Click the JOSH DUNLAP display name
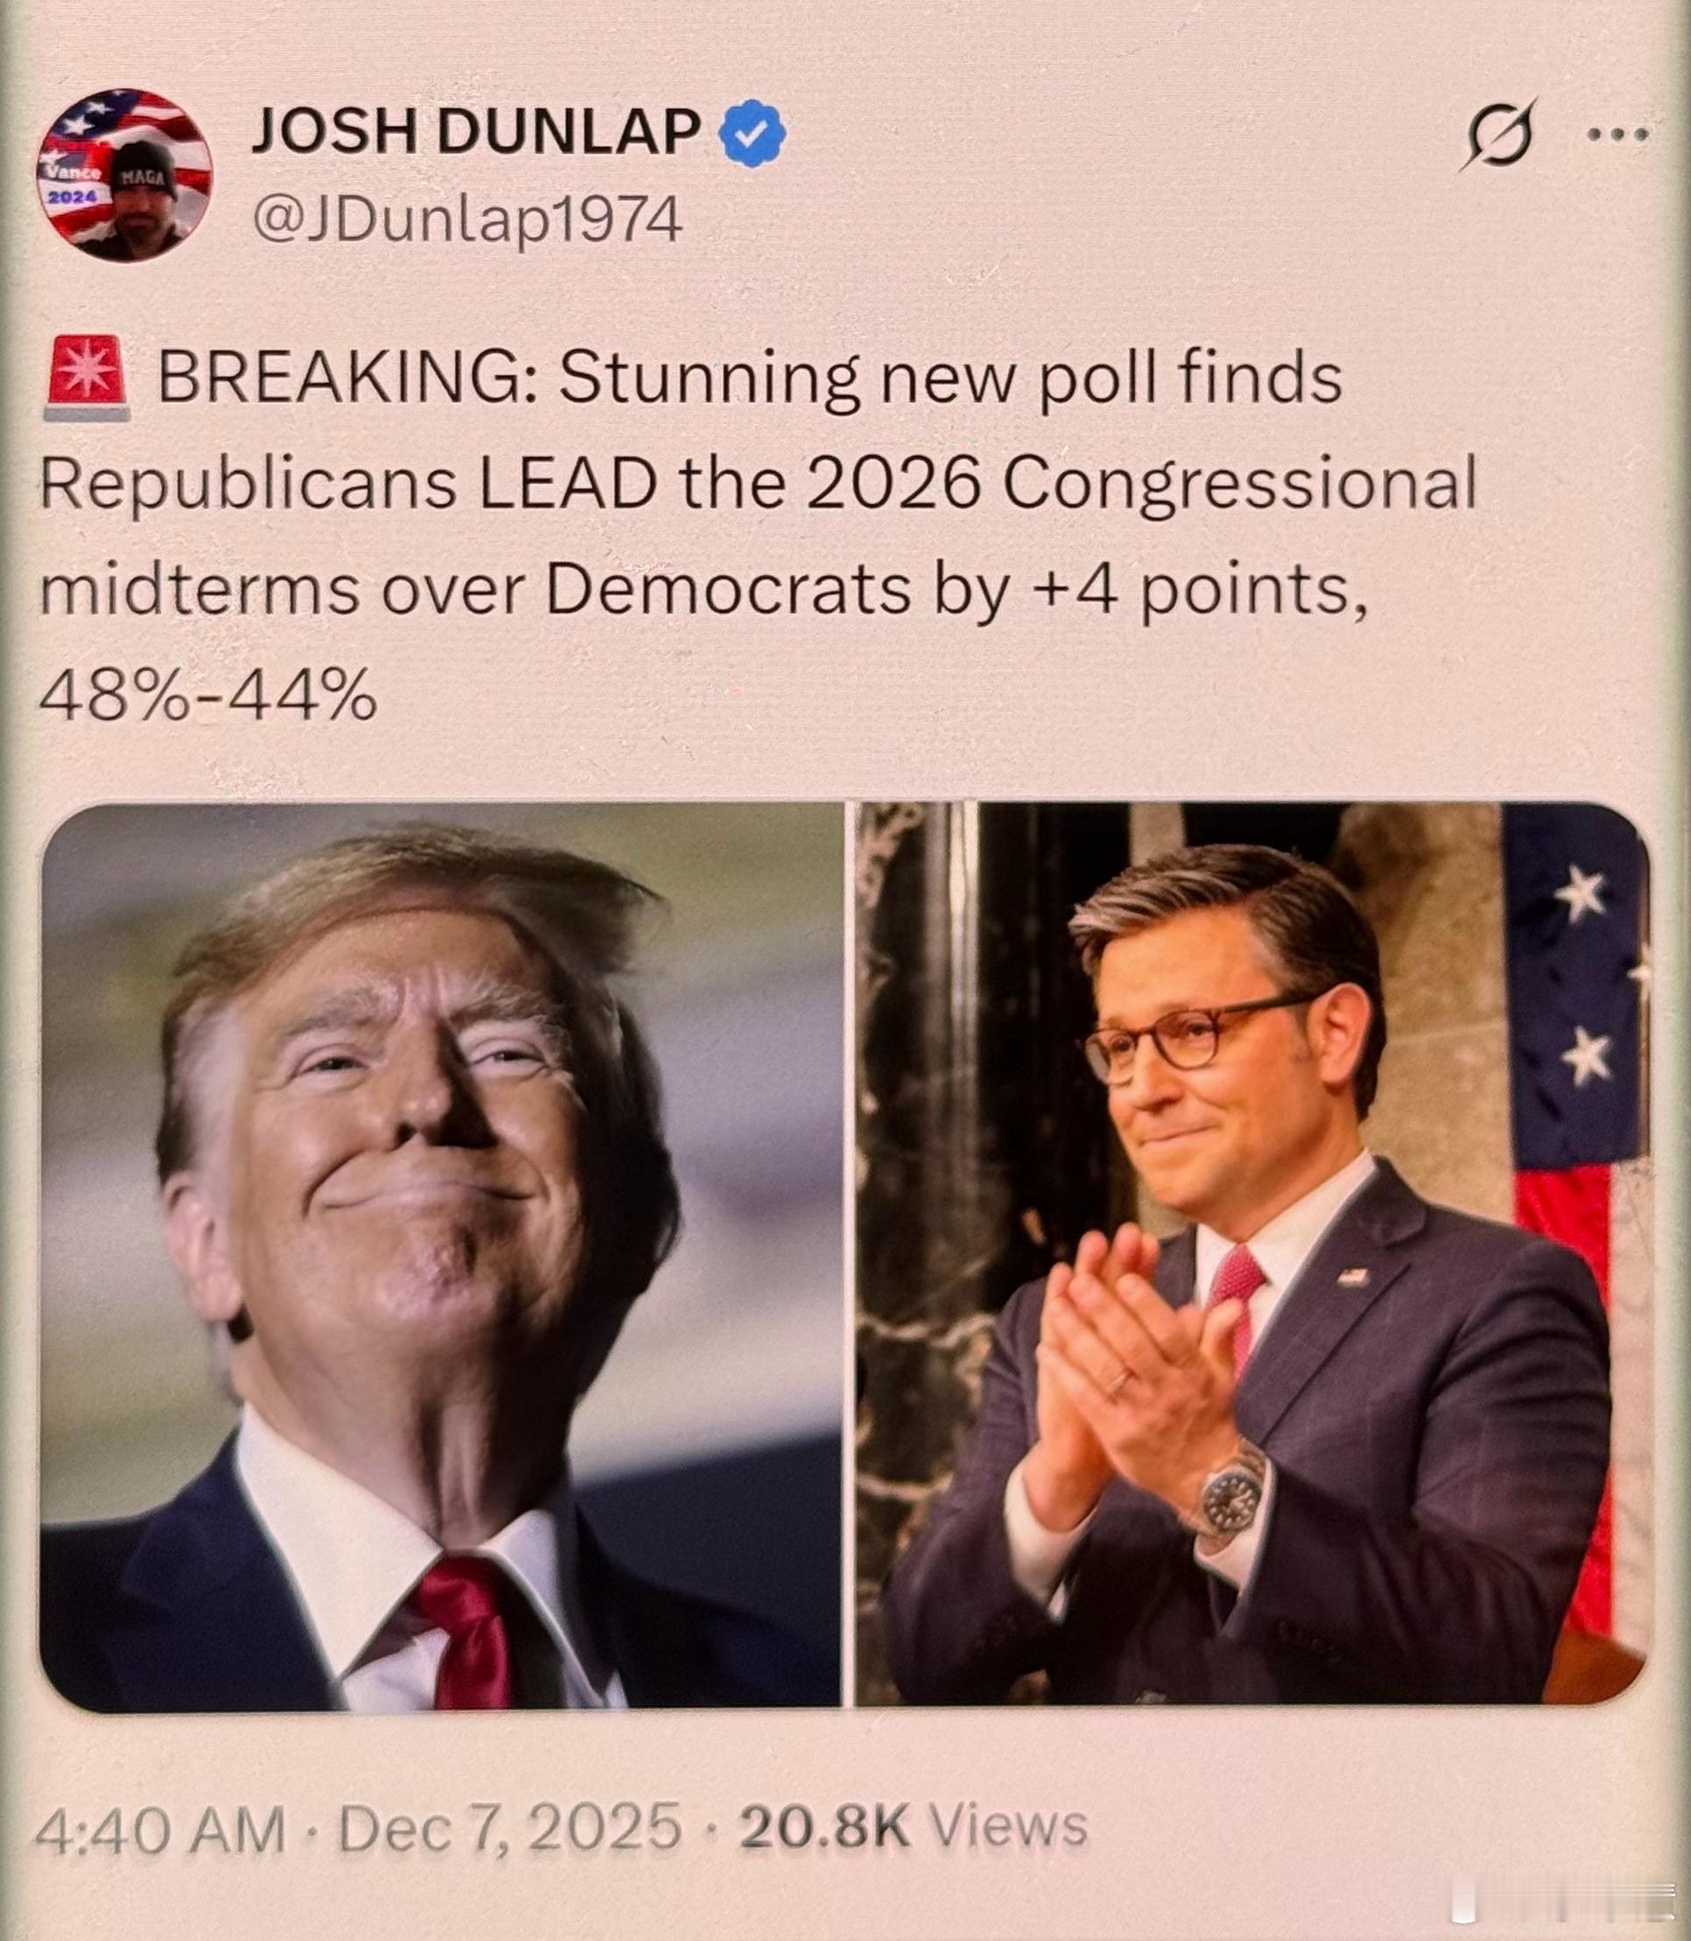This screenshot has width=1691, height=1941. click(476, 131)
